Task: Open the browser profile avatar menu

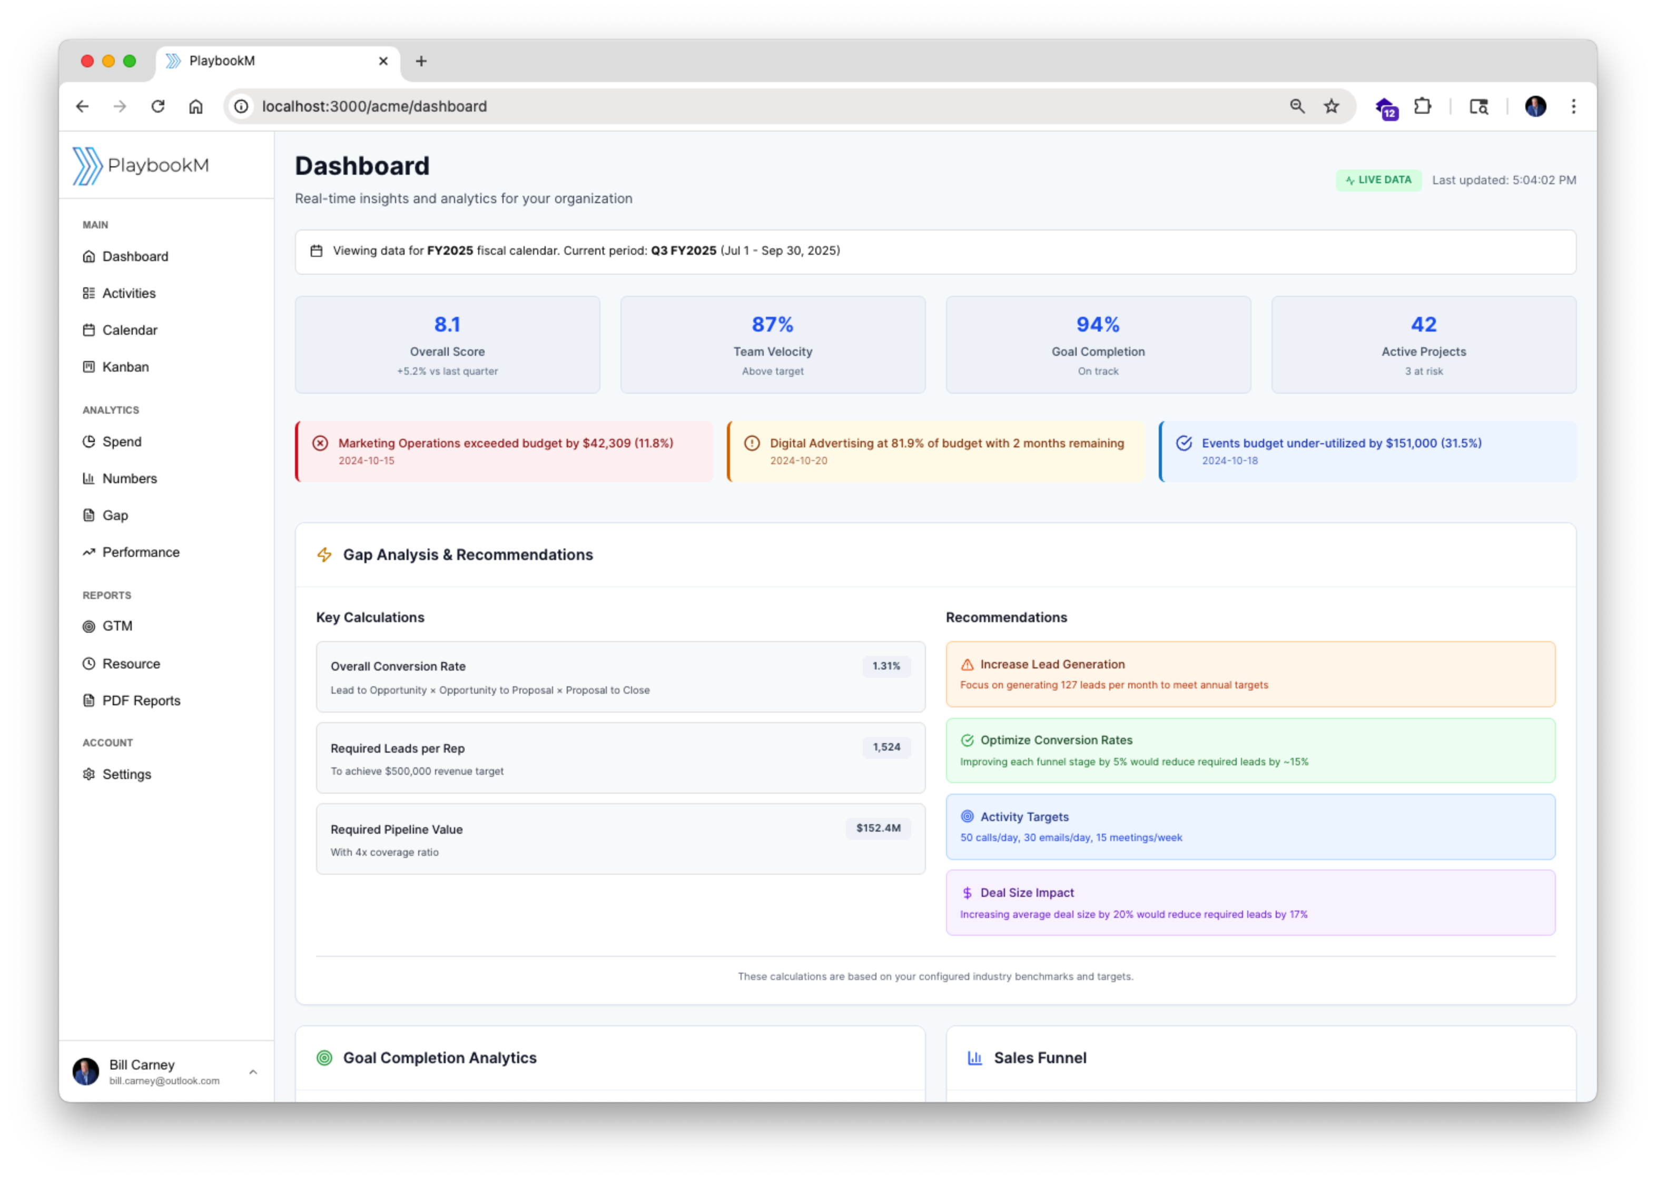Action: tap(1536, 106)
